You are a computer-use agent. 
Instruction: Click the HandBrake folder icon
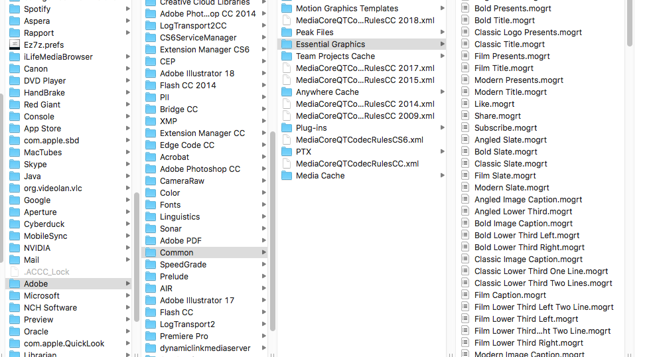15,92
